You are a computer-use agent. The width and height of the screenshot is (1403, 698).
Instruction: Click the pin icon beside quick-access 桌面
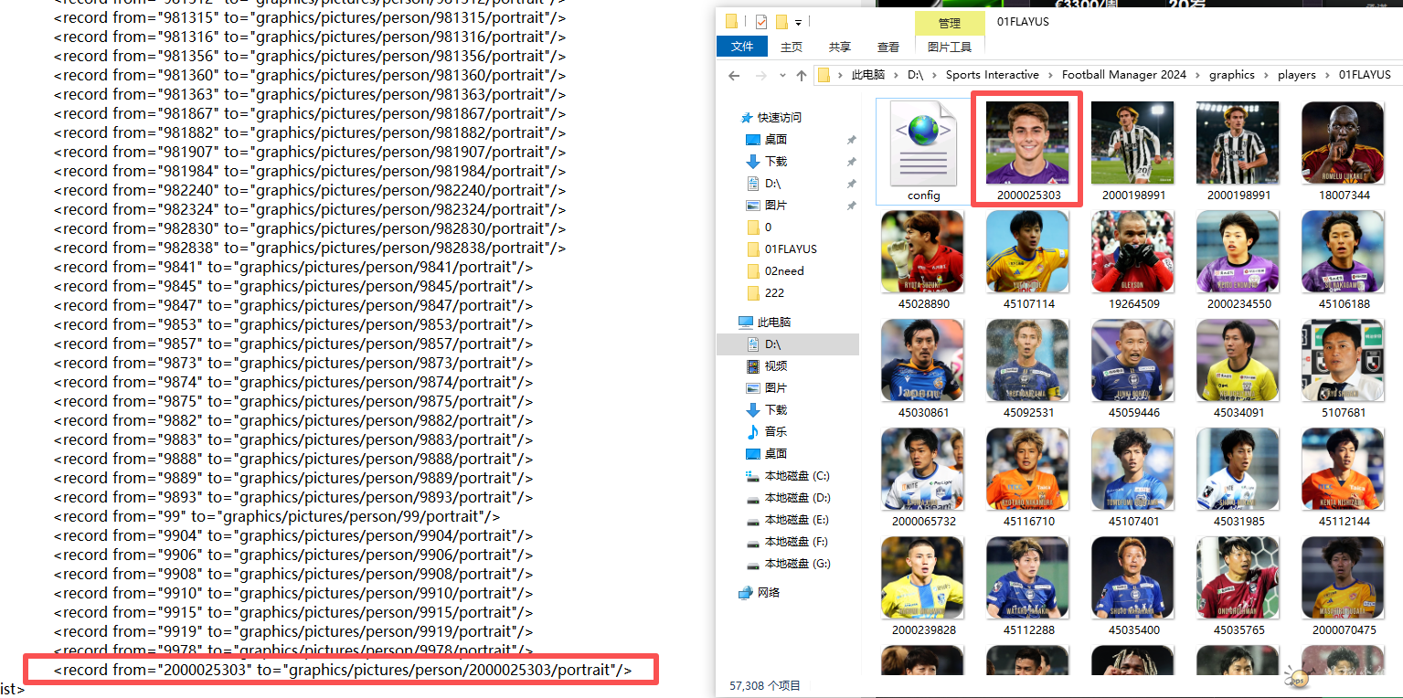(851, 140)
